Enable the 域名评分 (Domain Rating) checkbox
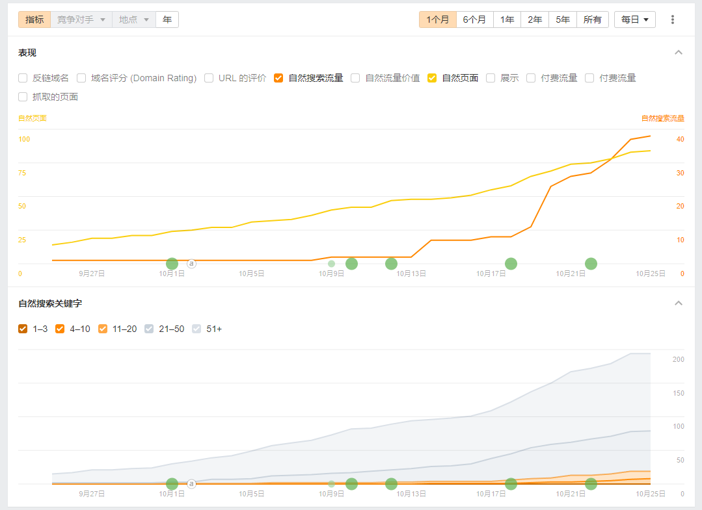This screenshot has width=702, height=510. 81,78
